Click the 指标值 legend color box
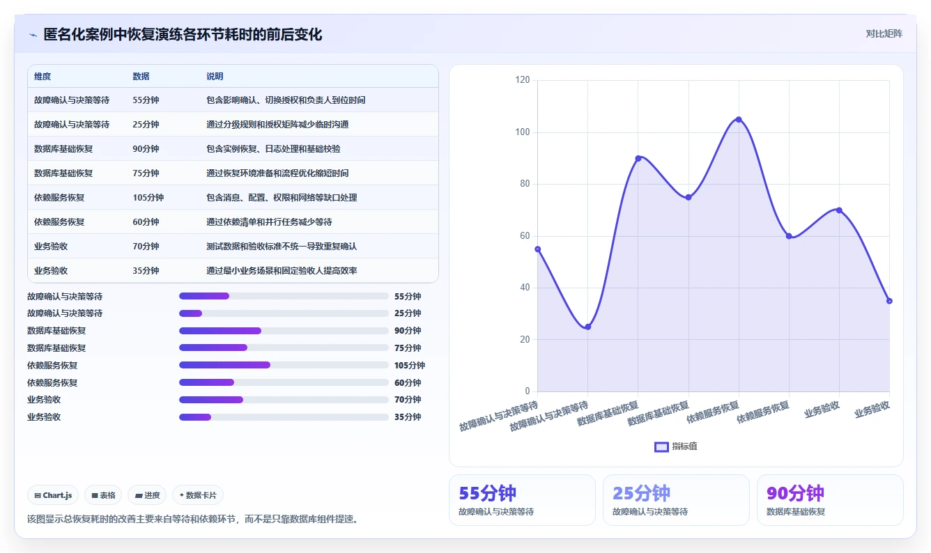931x553 pixels. coord(661,446)
